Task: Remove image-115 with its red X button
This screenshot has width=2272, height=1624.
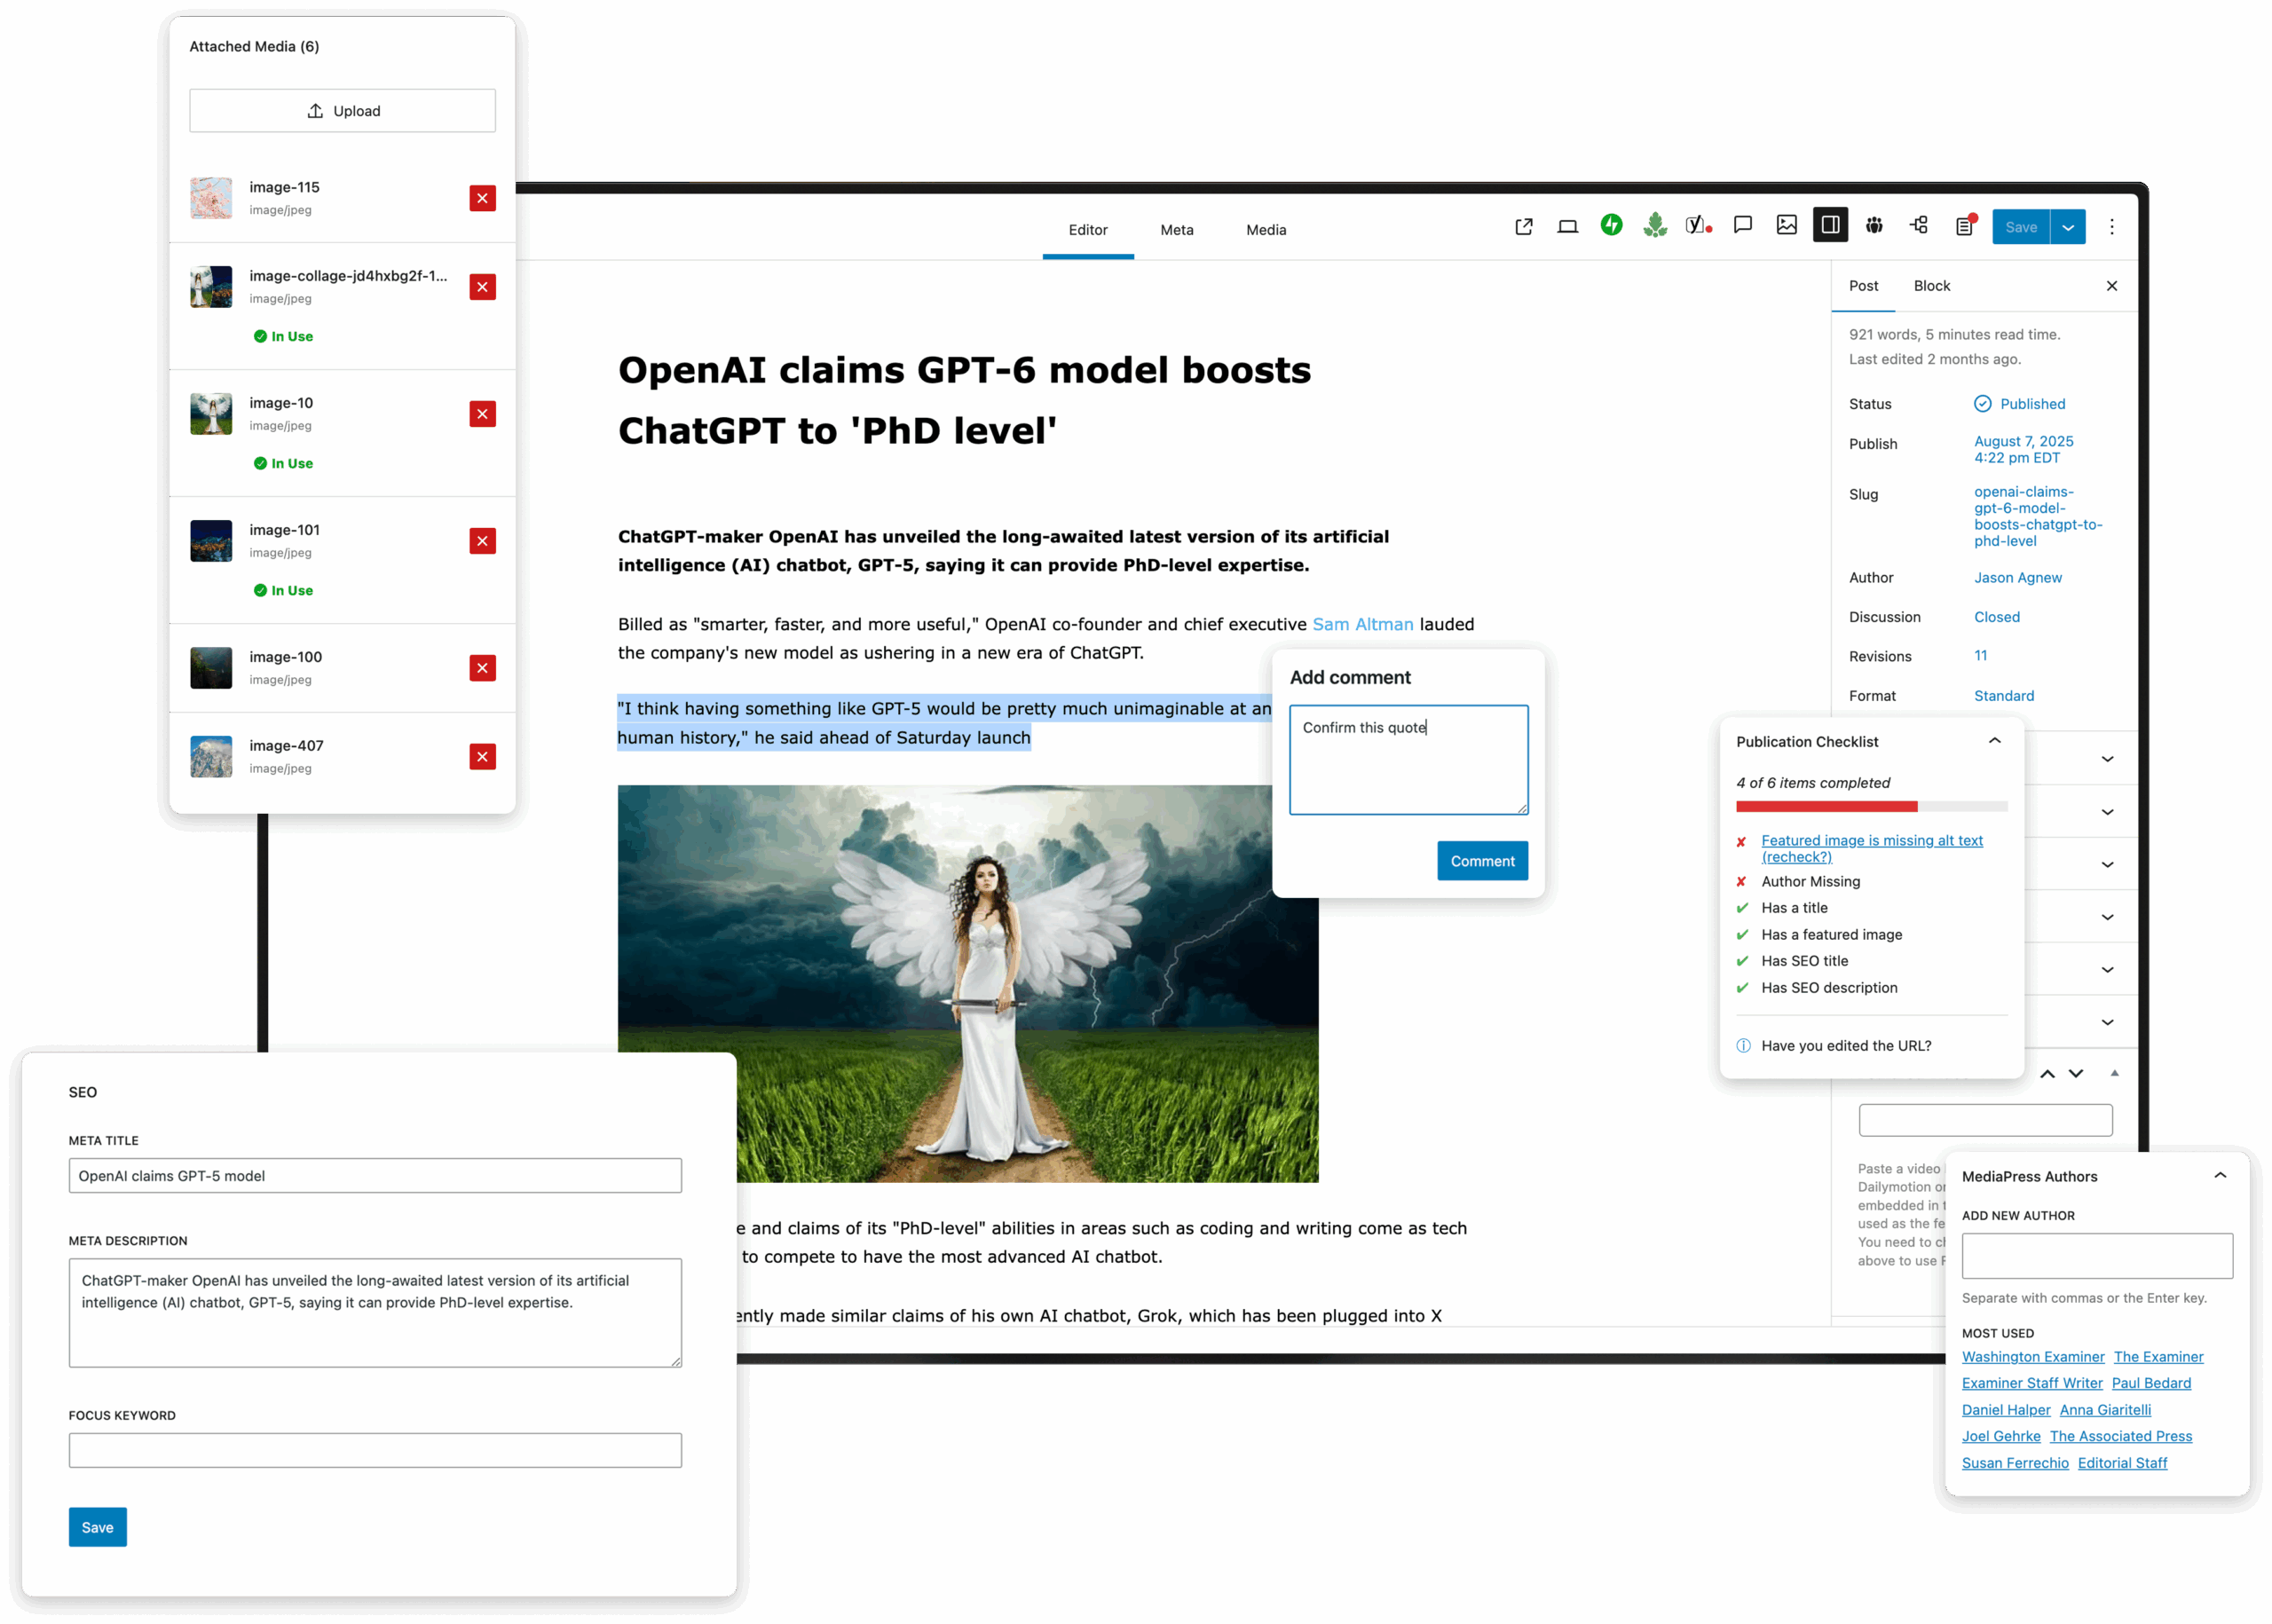Action: pos(482,198)
